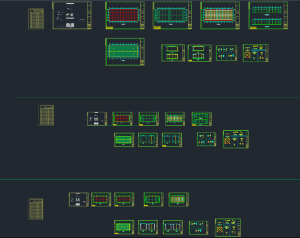
Task: Click the large sheet with two stacked elevations
Action: [268, 16]
